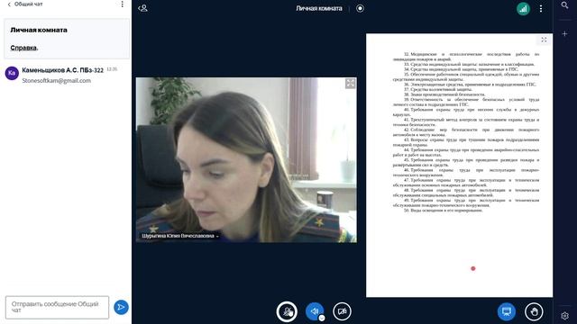Raise hand using the hand button

click(534, 311)
